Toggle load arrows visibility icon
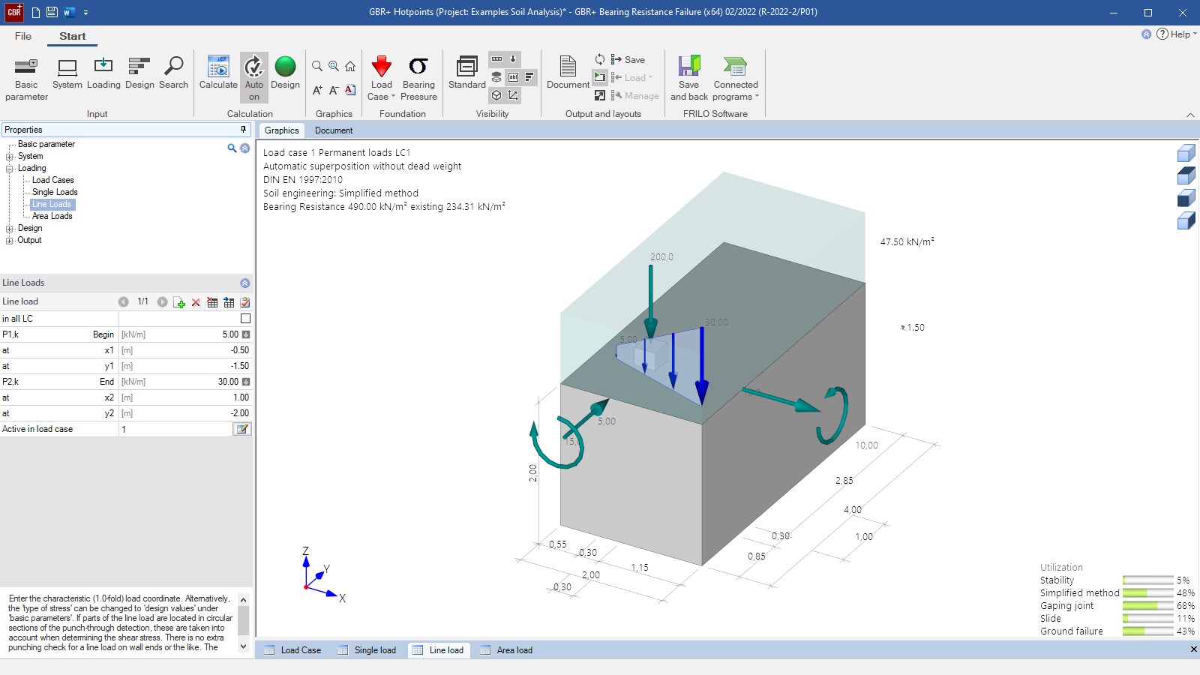The height and width of the screenshot is (675, 1200). pos(513,58)
